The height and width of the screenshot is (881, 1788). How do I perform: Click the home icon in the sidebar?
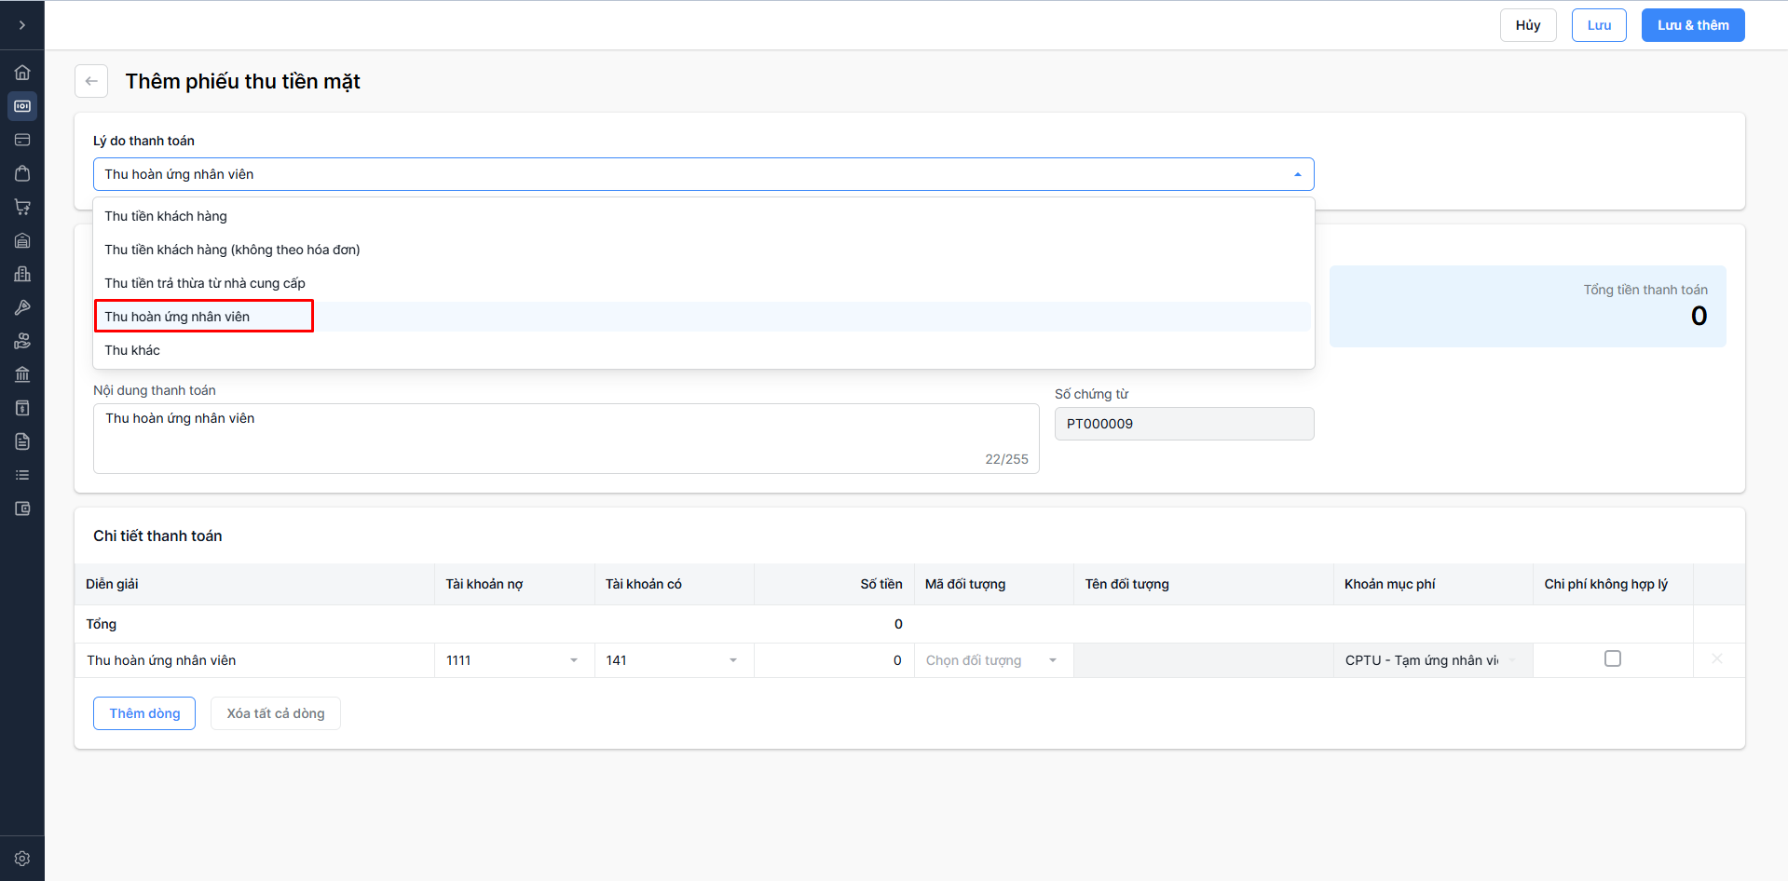[x=22, y=73]
